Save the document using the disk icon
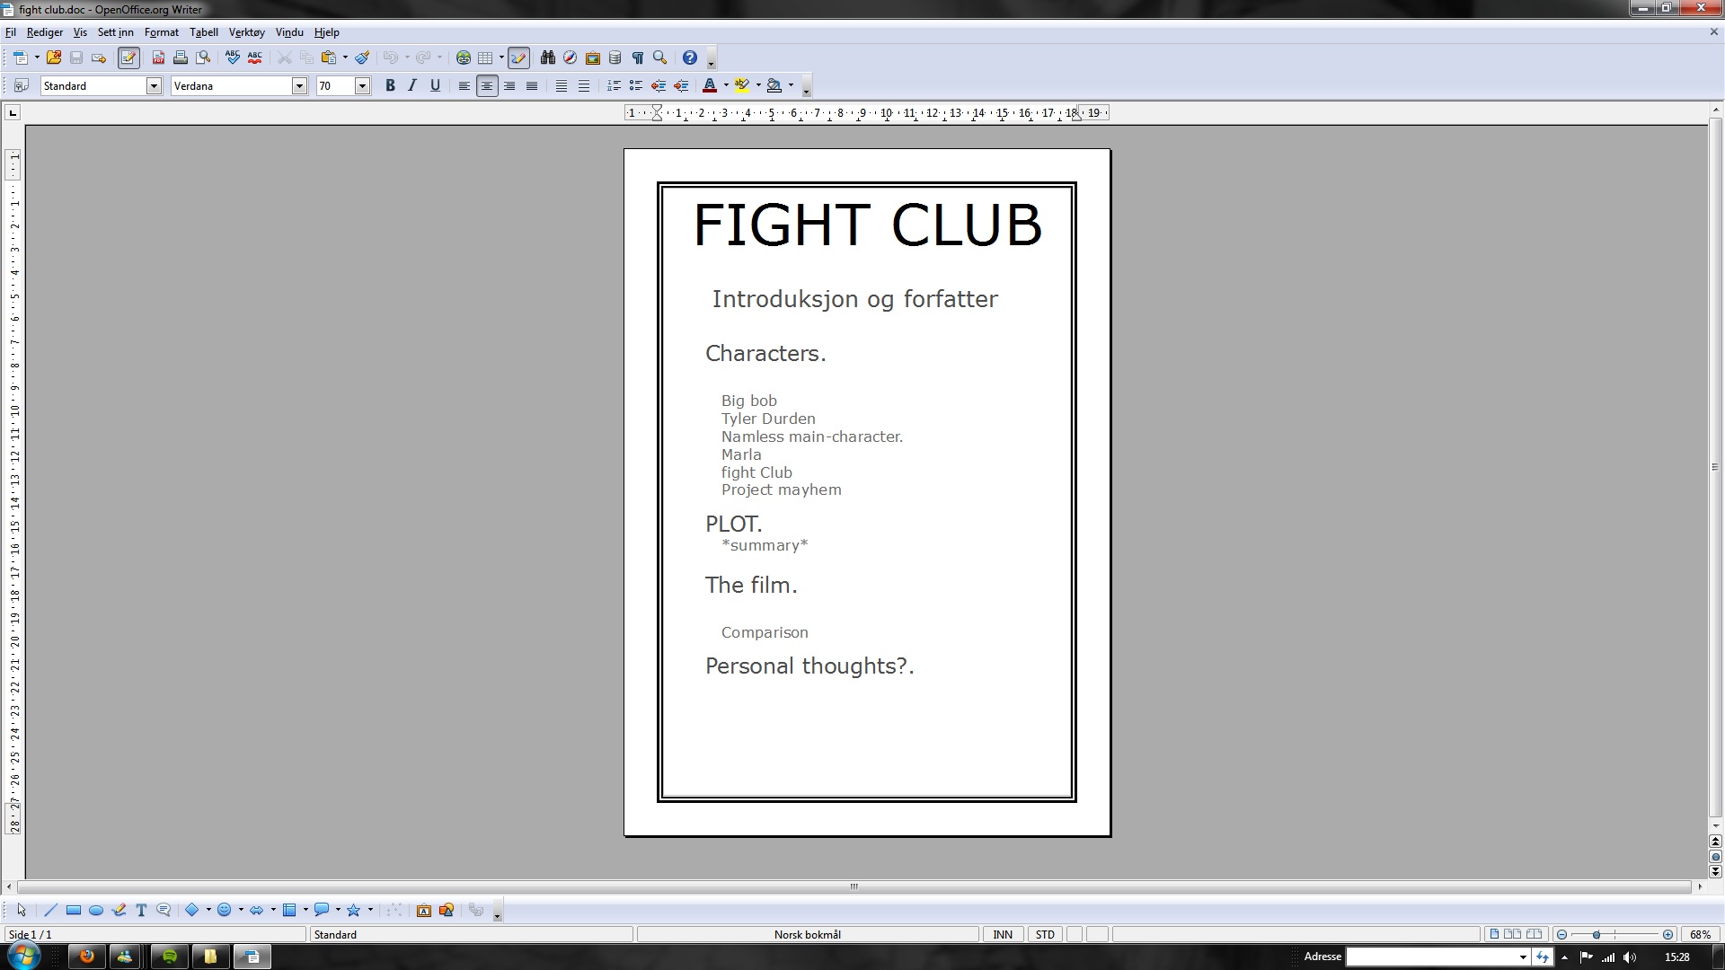The height and width of the screenshot is (970, 1725). [76, 57]
